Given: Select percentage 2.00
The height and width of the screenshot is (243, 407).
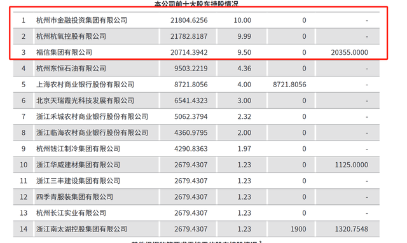Looking at the screenshot, I should point(244,133).
